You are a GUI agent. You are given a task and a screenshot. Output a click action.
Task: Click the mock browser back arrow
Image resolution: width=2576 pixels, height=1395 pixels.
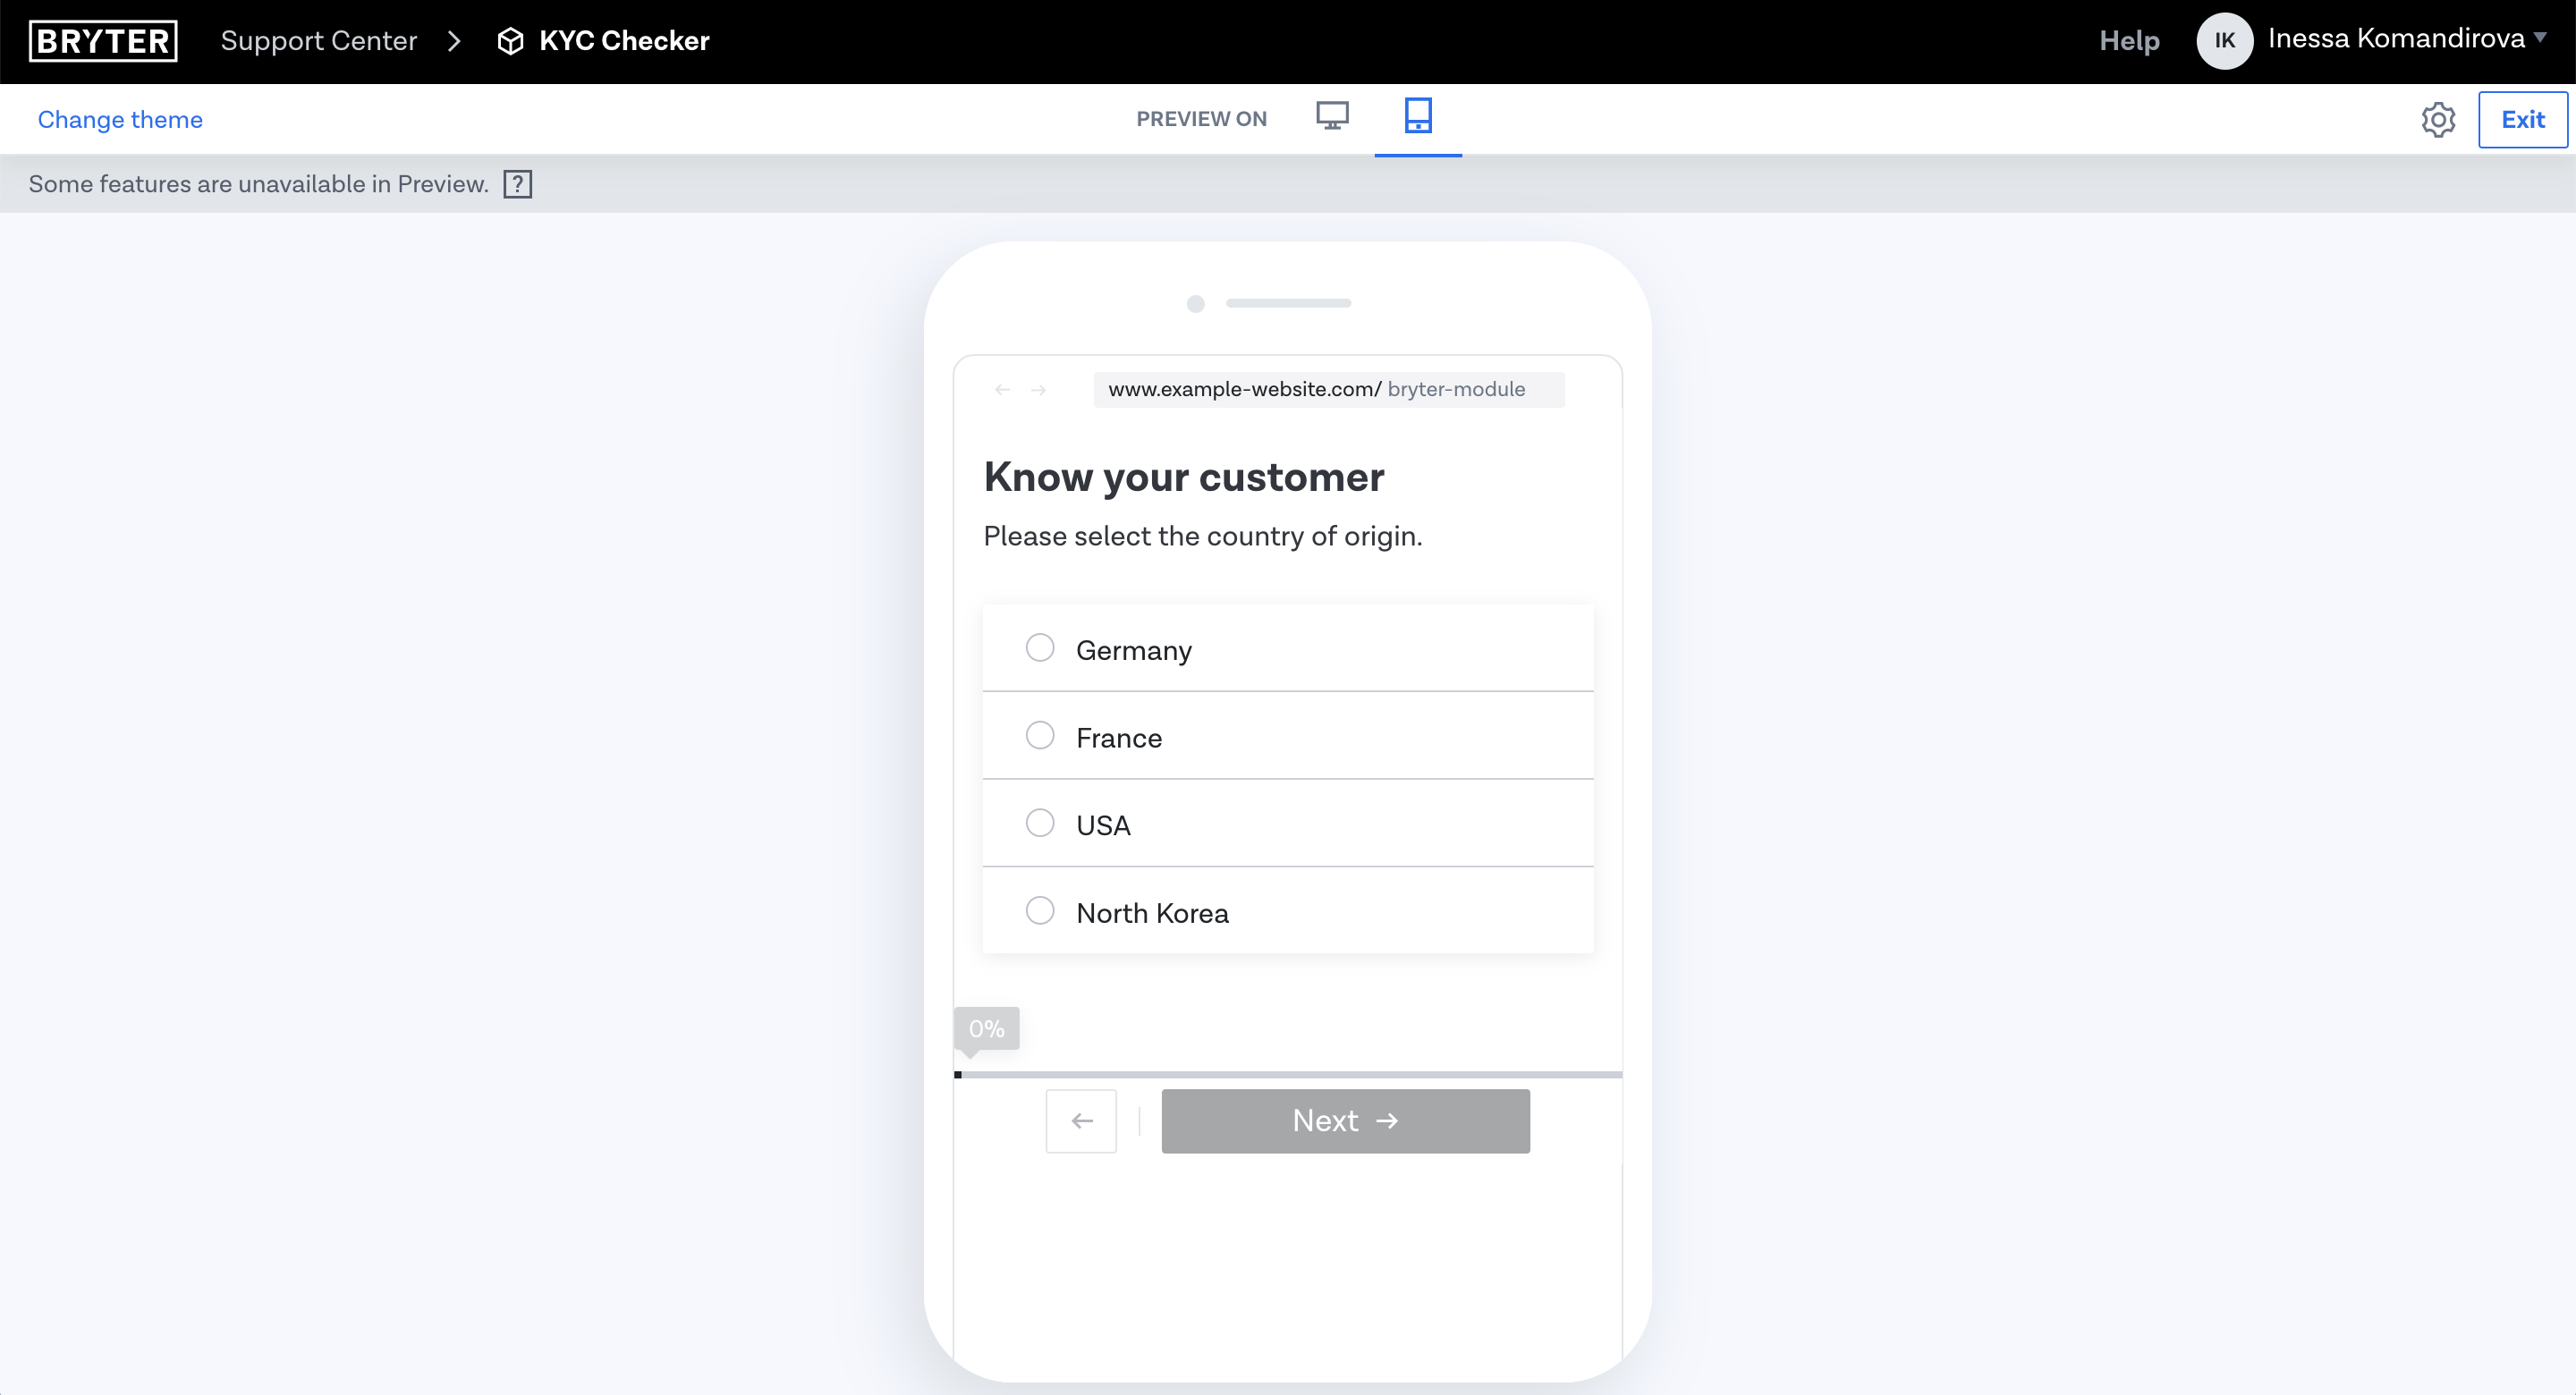[x=1002, y=390]
